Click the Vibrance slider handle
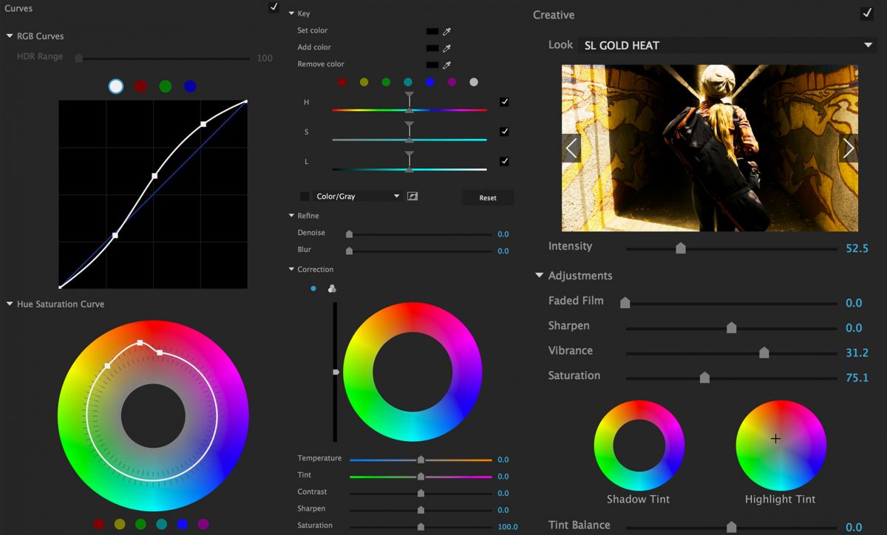Image resolution: width=887 pixels, height=535 pixels. pos(764,353)
